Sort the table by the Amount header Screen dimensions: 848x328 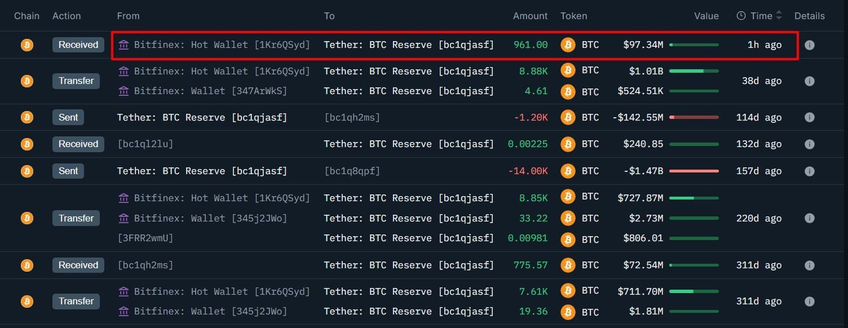[530, 16]
